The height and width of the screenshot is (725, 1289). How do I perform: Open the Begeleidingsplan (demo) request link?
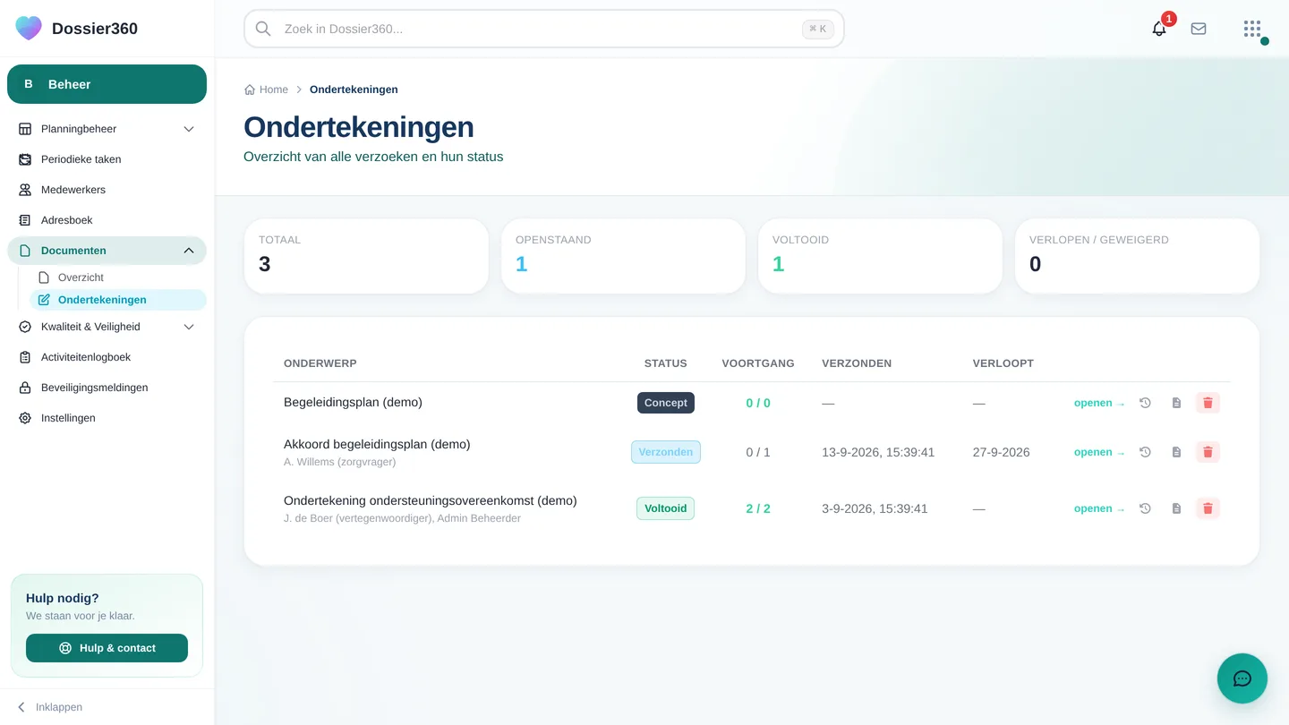(x=1099, y=403)
